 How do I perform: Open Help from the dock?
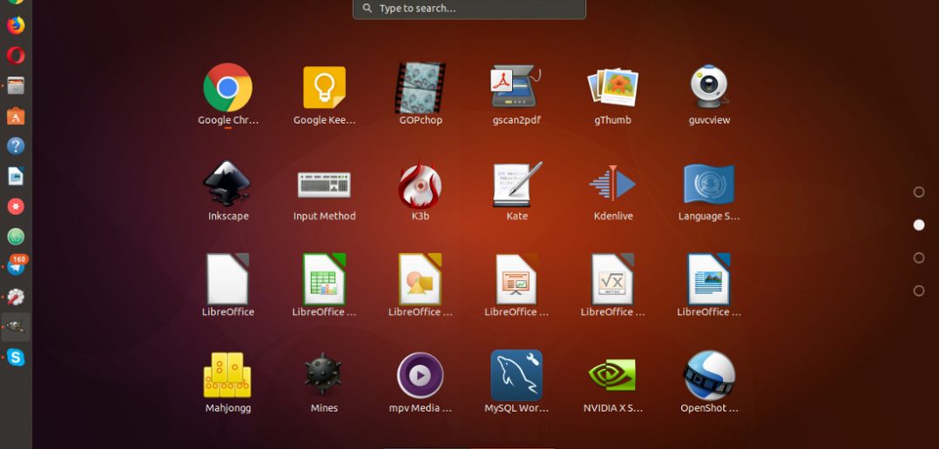point(16,146)
